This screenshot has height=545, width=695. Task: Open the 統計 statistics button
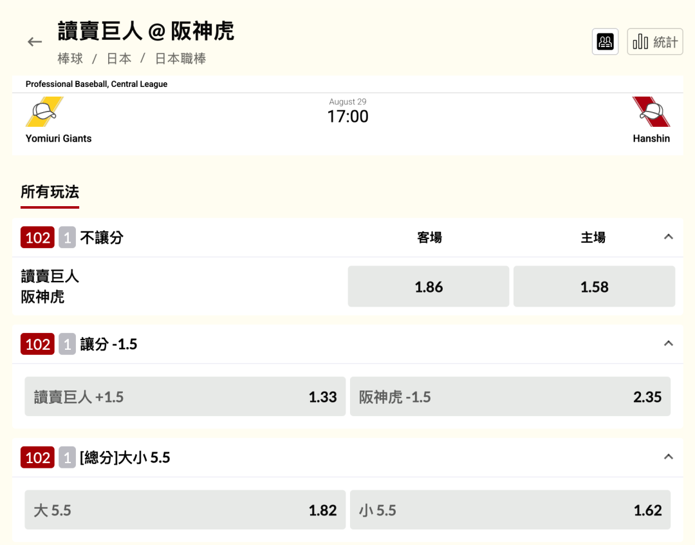tap(654, 42)
